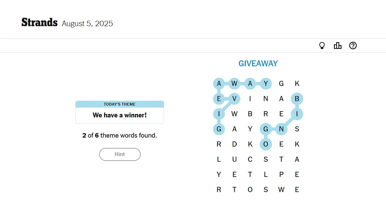The height and width of the screenshot is (217, 386).
Task: Click the Strands title
Action: pyautogui.click(x=39, y=22)
